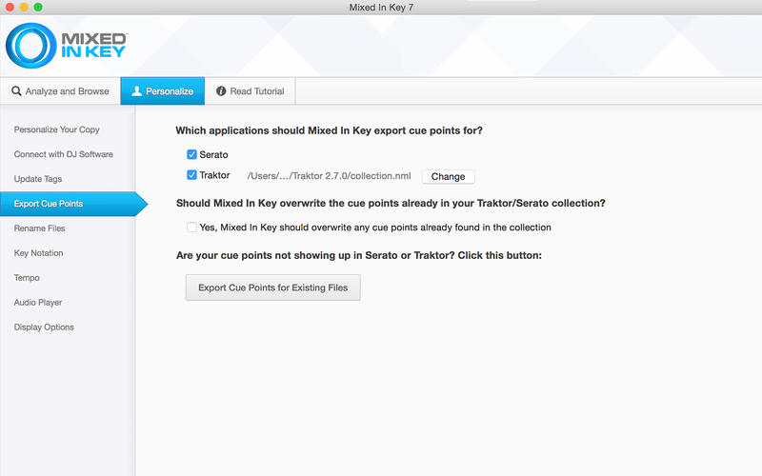Viewport: 762px width, 476px height.
Task: Go to Update Tags section
Action: pyautogui.click(x=38, y=179)
